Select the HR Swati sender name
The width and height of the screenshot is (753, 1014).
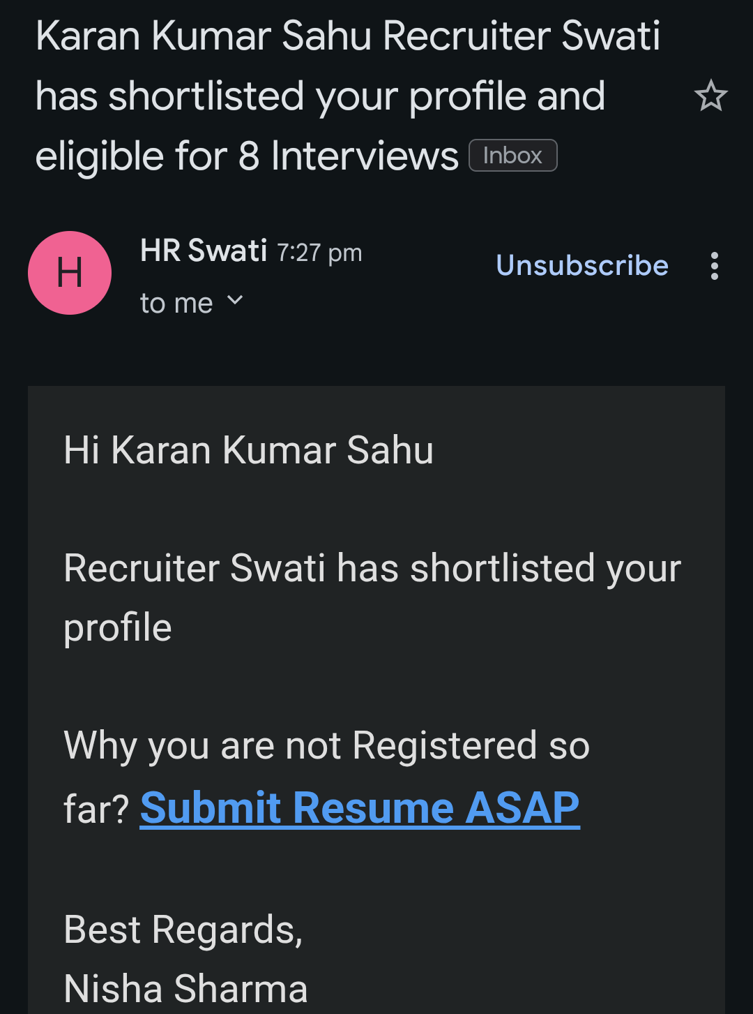[x=204, y=251]
